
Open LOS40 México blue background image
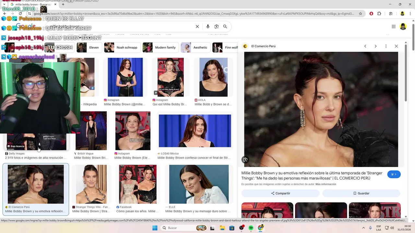195,131
